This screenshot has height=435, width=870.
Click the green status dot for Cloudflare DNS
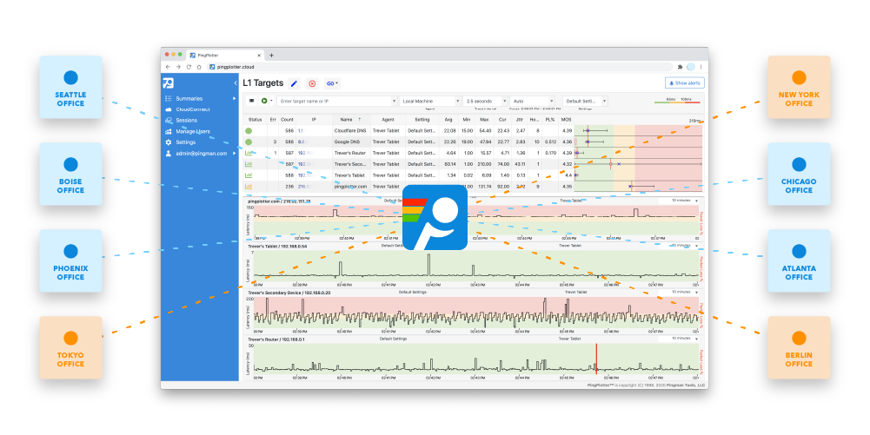click(x=249, y=130)
